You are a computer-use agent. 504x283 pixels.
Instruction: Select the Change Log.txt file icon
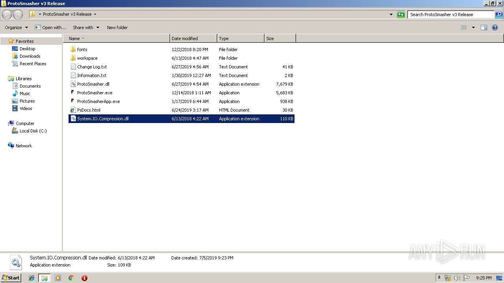73,67
